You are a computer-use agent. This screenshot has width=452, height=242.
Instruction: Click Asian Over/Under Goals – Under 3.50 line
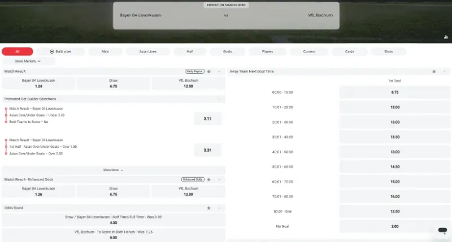(37, 115)
